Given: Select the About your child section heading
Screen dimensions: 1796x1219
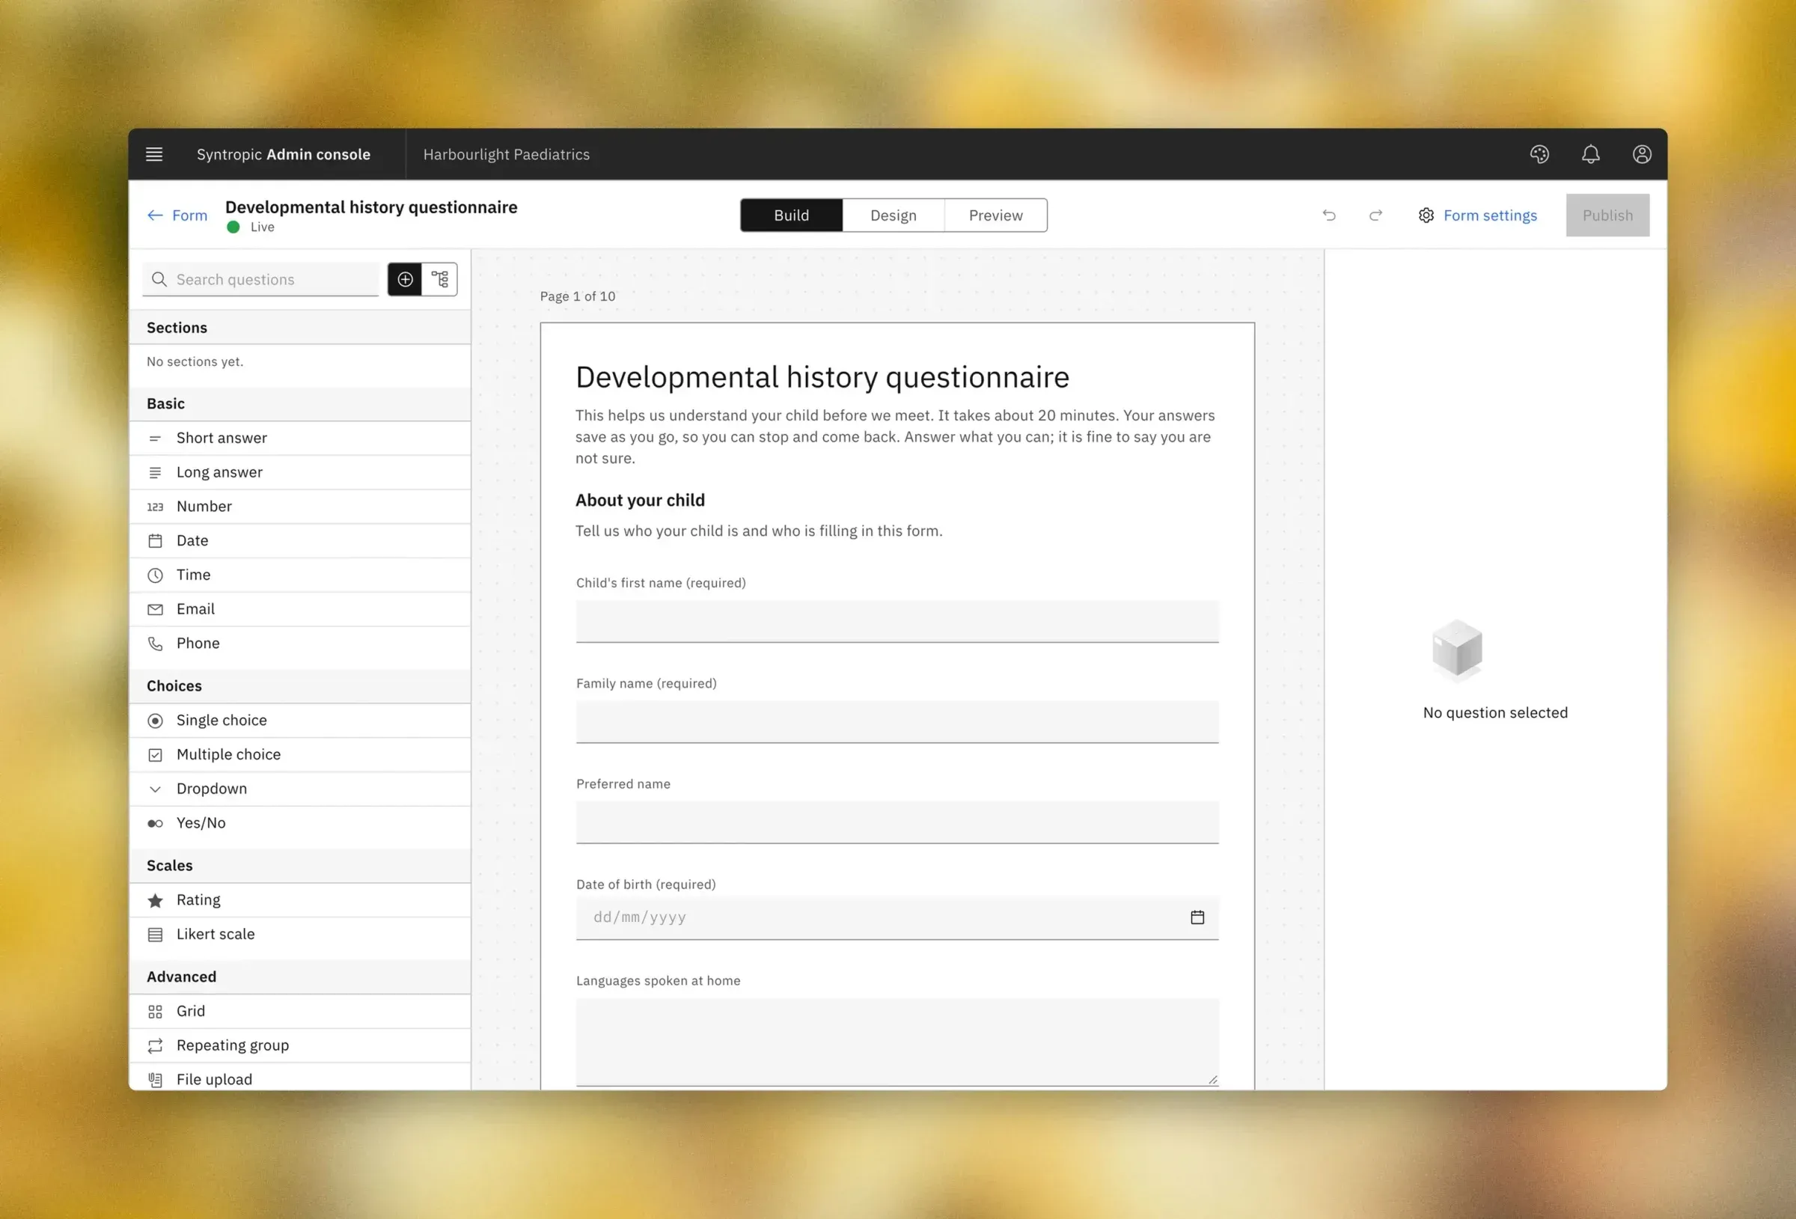Looking at the screenshot, I should tap(640, 500).
